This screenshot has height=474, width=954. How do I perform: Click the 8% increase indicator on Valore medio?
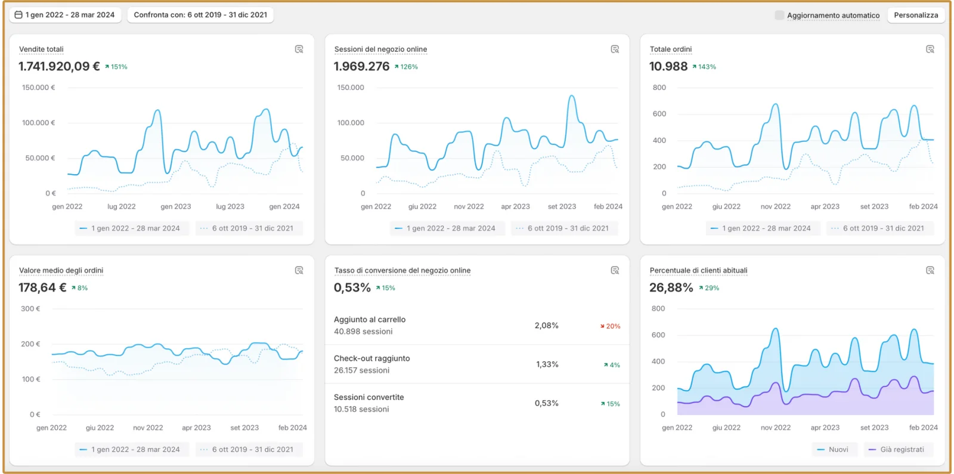79,288
